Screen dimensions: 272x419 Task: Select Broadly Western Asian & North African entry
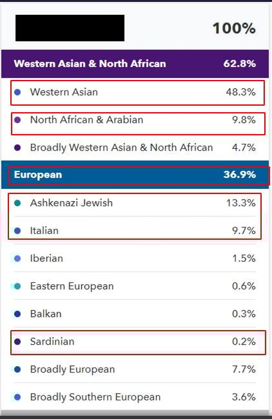point(135,148)
